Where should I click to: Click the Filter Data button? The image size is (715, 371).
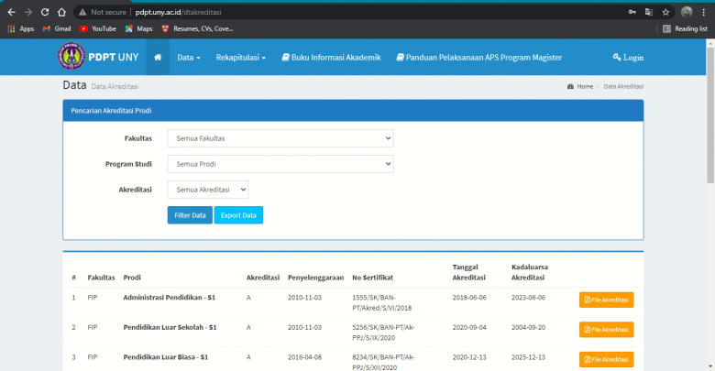(190, 215)
